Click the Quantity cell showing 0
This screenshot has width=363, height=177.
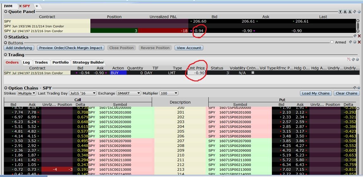[x=135, y=73]
